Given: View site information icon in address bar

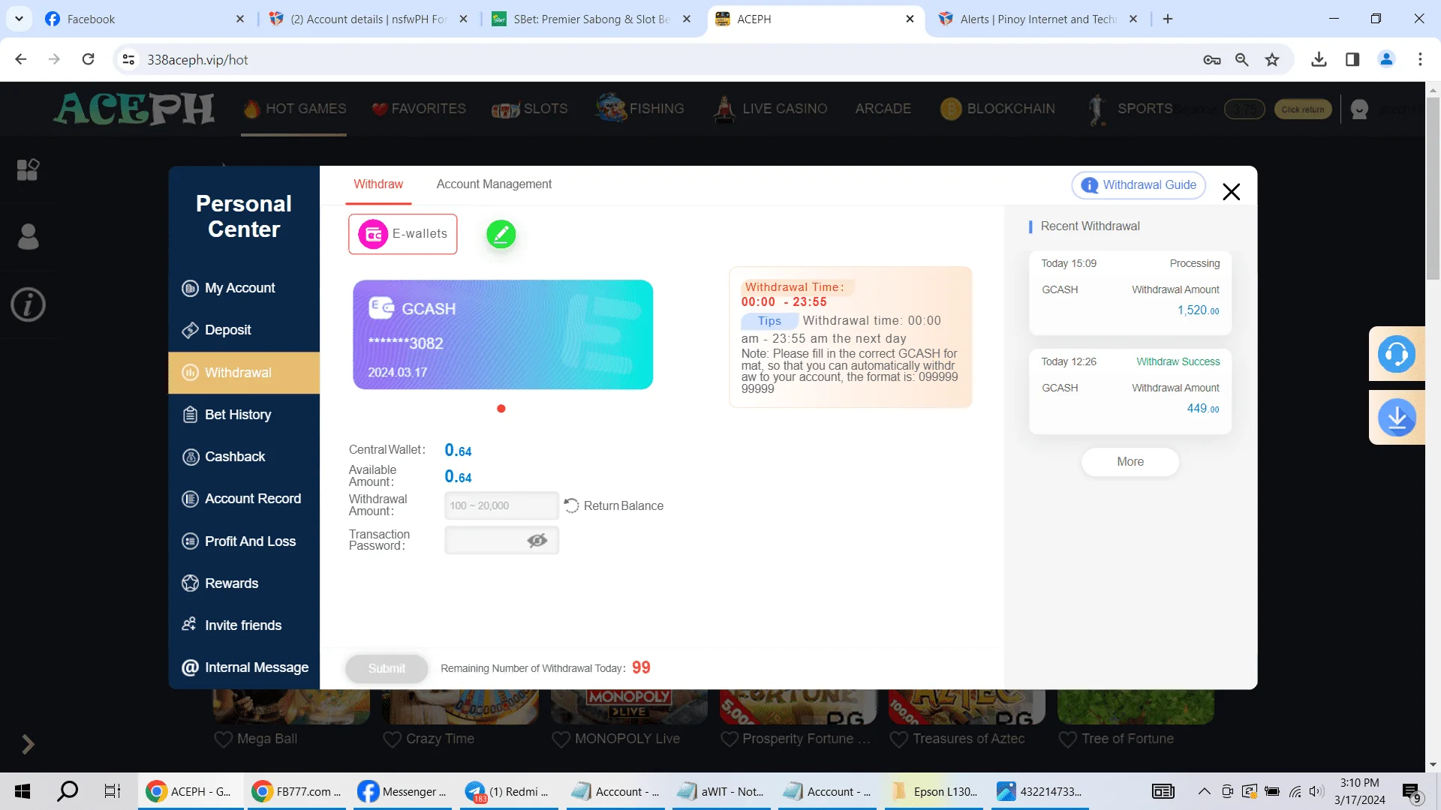Looking at the screenshot, I should pos(128,59).
